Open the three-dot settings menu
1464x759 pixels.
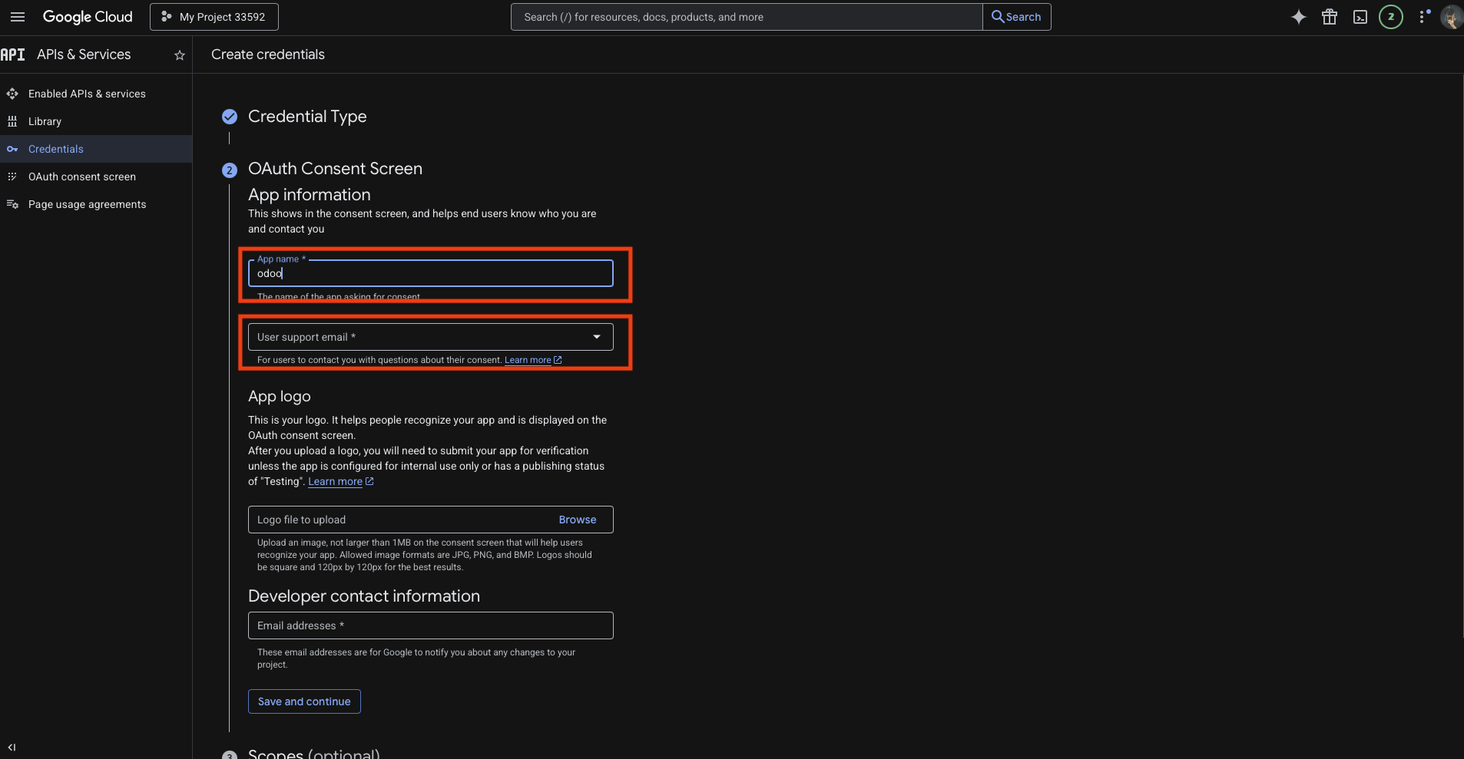click(x=1423, y=17)
